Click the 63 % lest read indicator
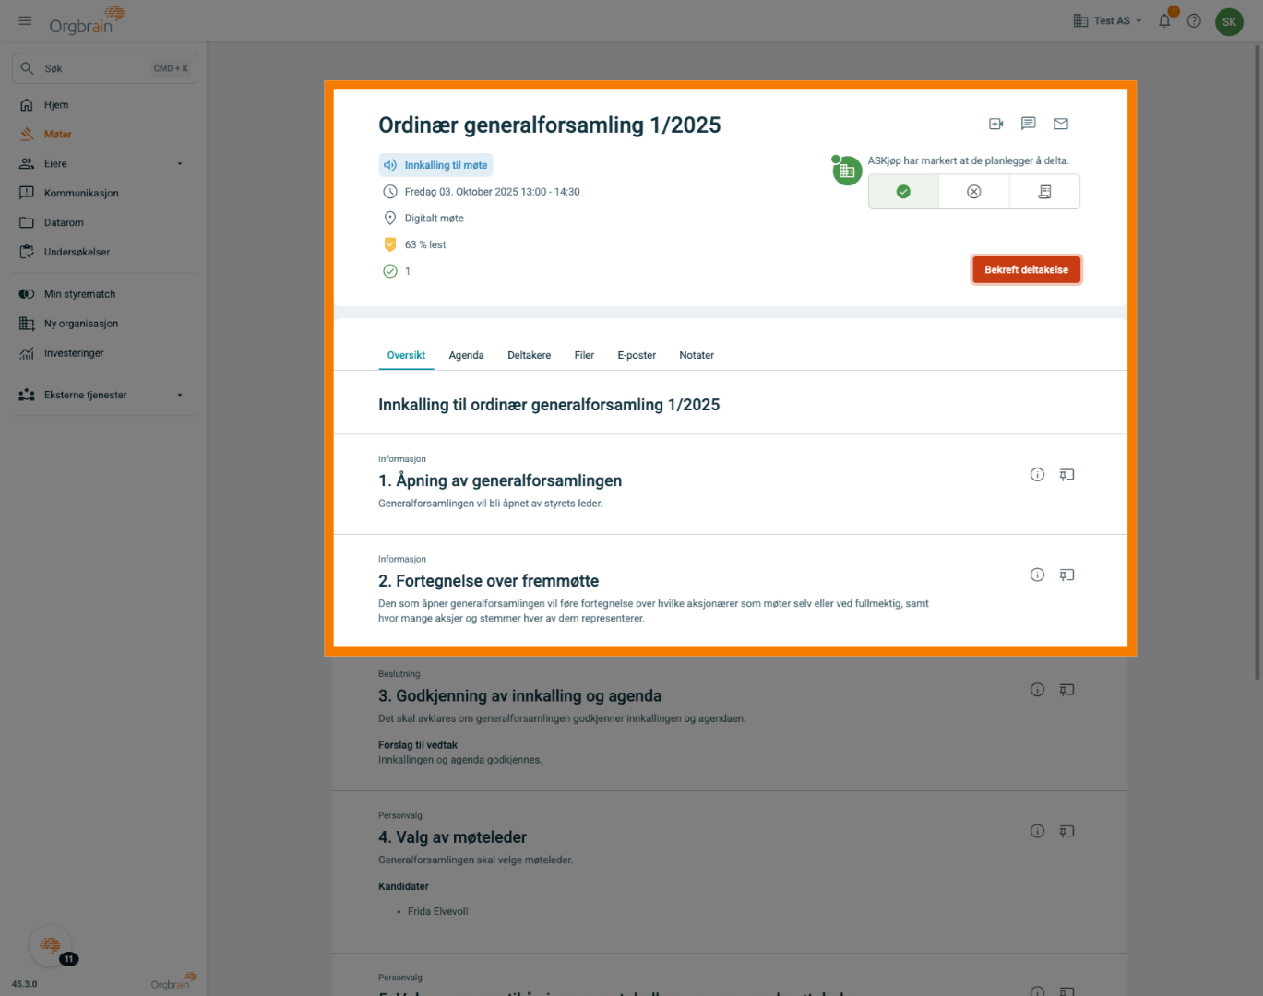The image size is (1263, 996). click(425, 245)
